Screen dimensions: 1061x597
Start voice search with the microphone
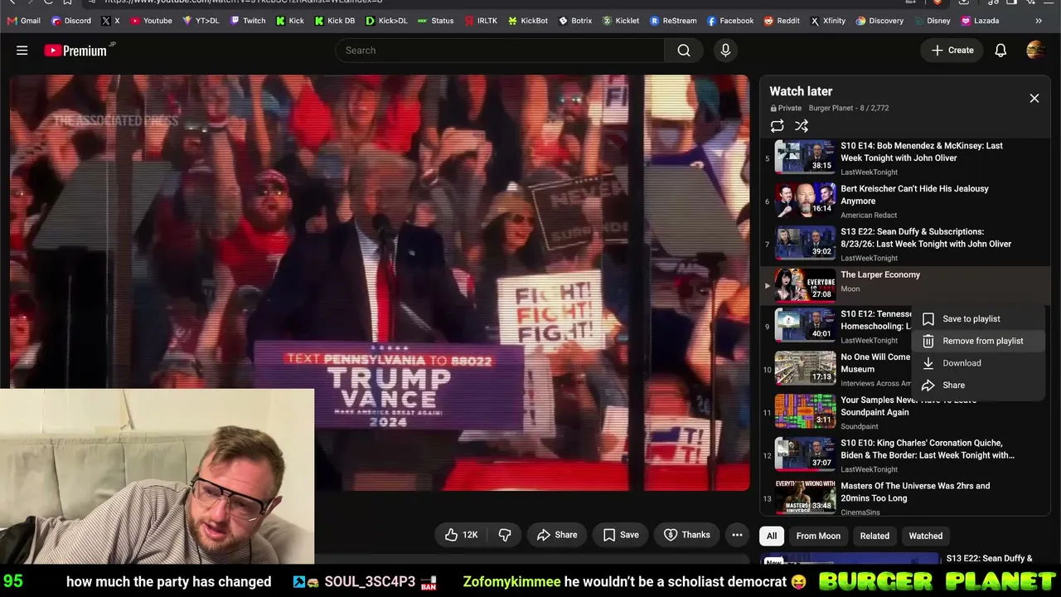[x=725, y=51]
